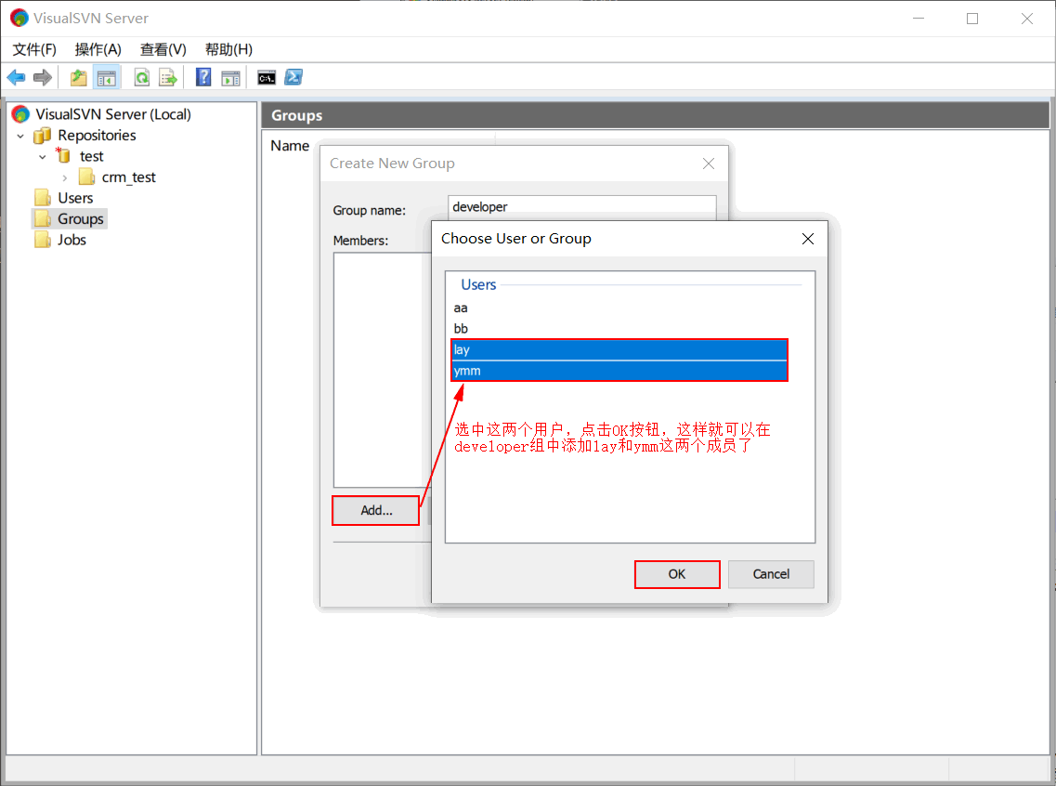The width and height of the screenshot is (1056, 786).
Task: Select the Groups node in tree
Action: pos(70,219)
